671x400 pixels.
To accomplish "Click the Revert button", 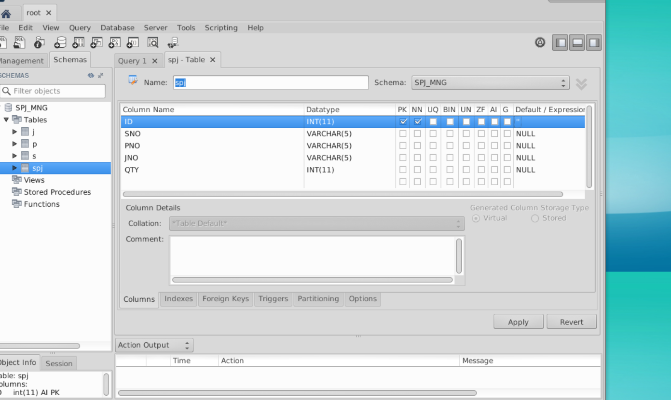I will coord(571,322).
